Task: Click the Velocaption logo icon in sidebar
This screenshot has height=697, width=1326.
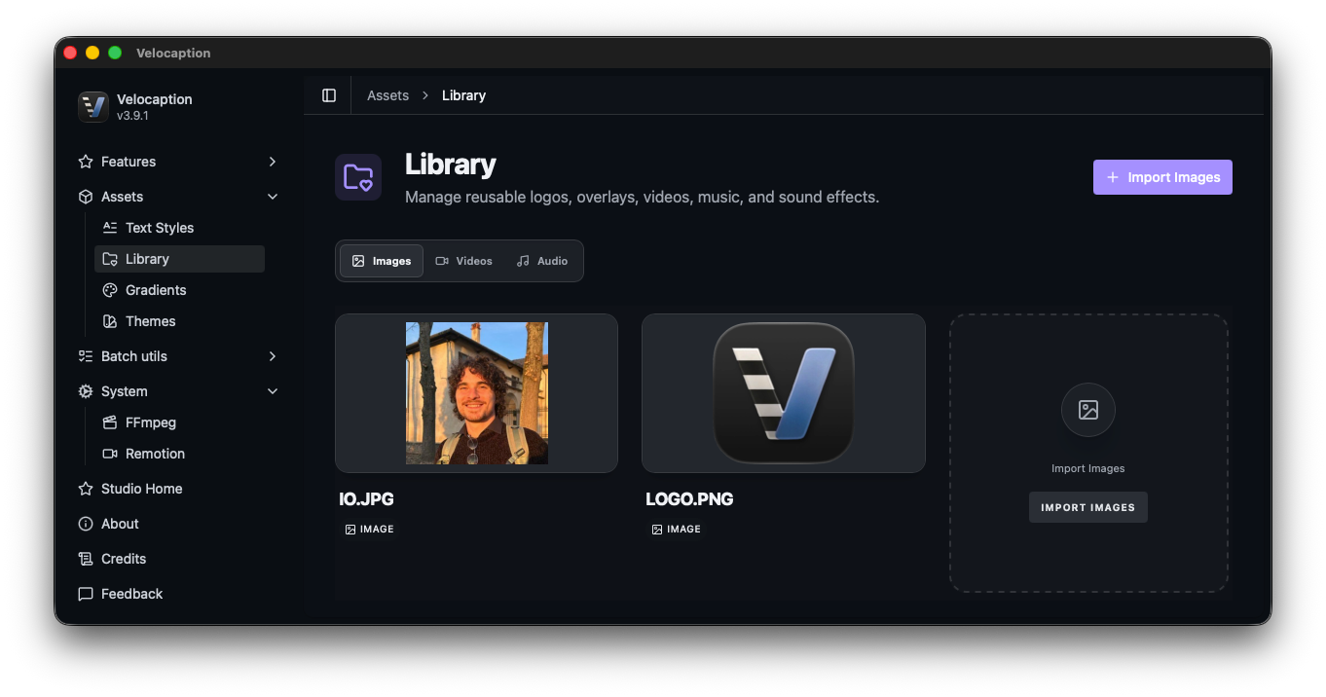Action: (x=93, y=107)
